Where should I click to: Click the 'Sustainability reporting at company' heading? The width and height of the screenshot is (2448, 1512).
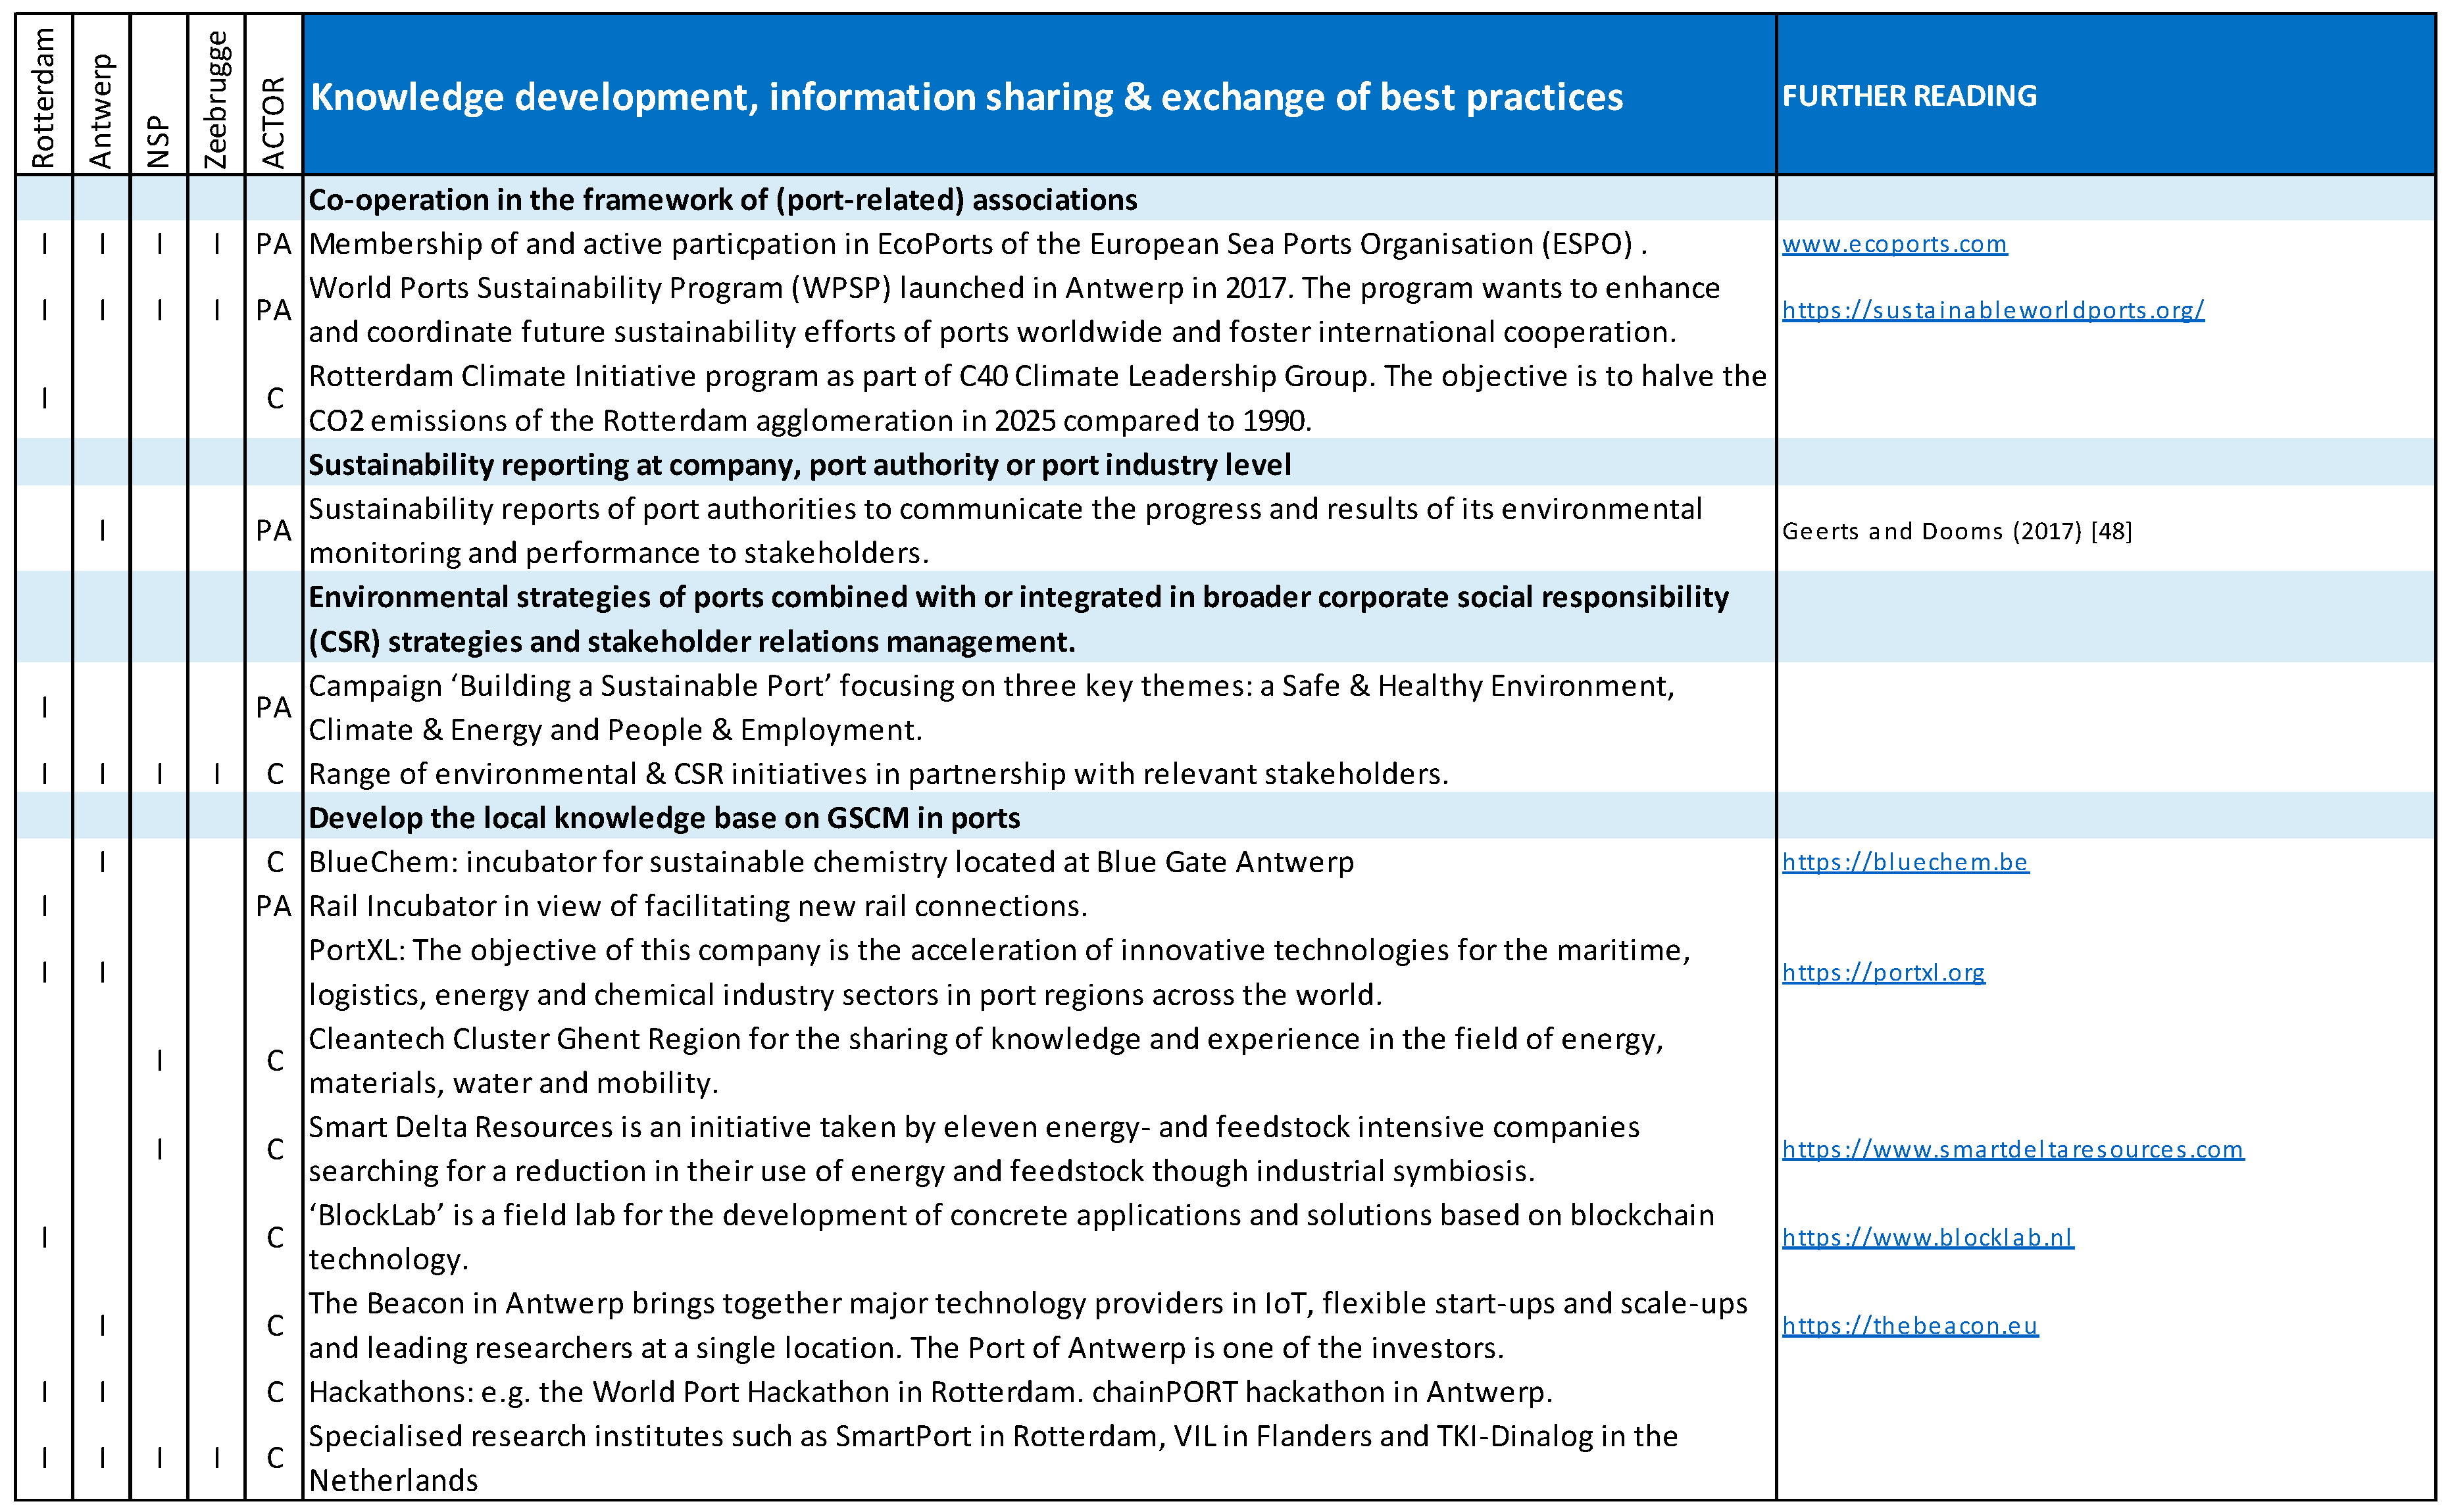(x=799, y=465)
